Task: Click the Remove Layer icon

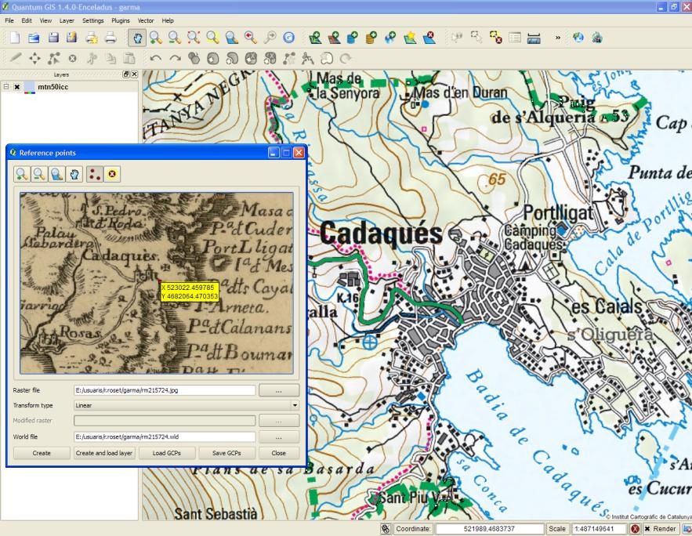Action: click(x=429, y=38)
